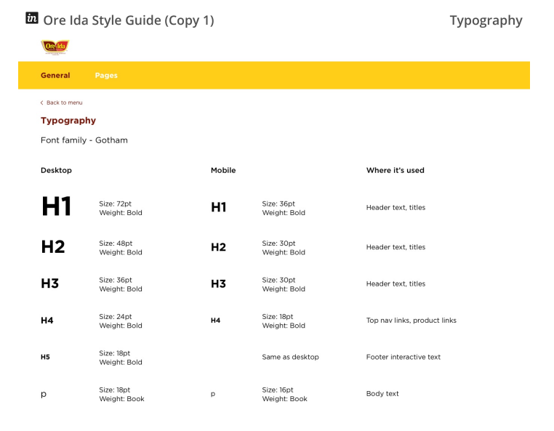This screenshot has height=431, width=554.
Task: Click the desktop p sample
Action: 44,394
